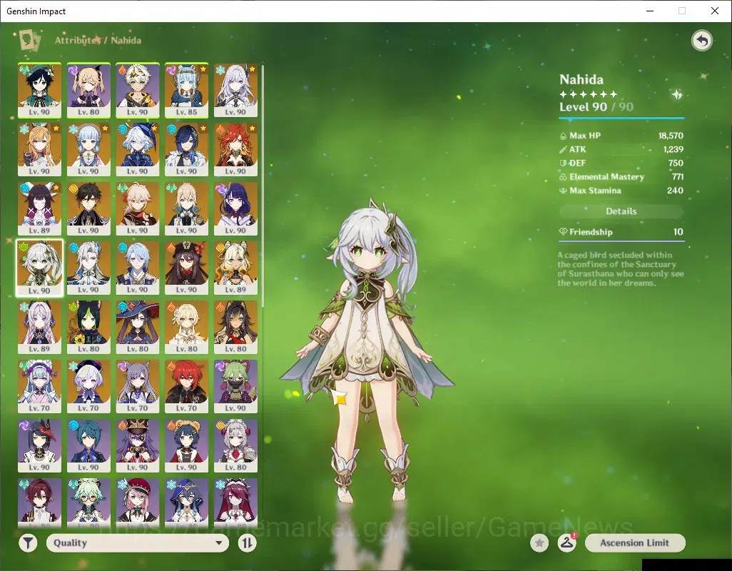The image size is (732, 571).
Task: Select Raiden Shogun portrait
Action: point(235,208)
